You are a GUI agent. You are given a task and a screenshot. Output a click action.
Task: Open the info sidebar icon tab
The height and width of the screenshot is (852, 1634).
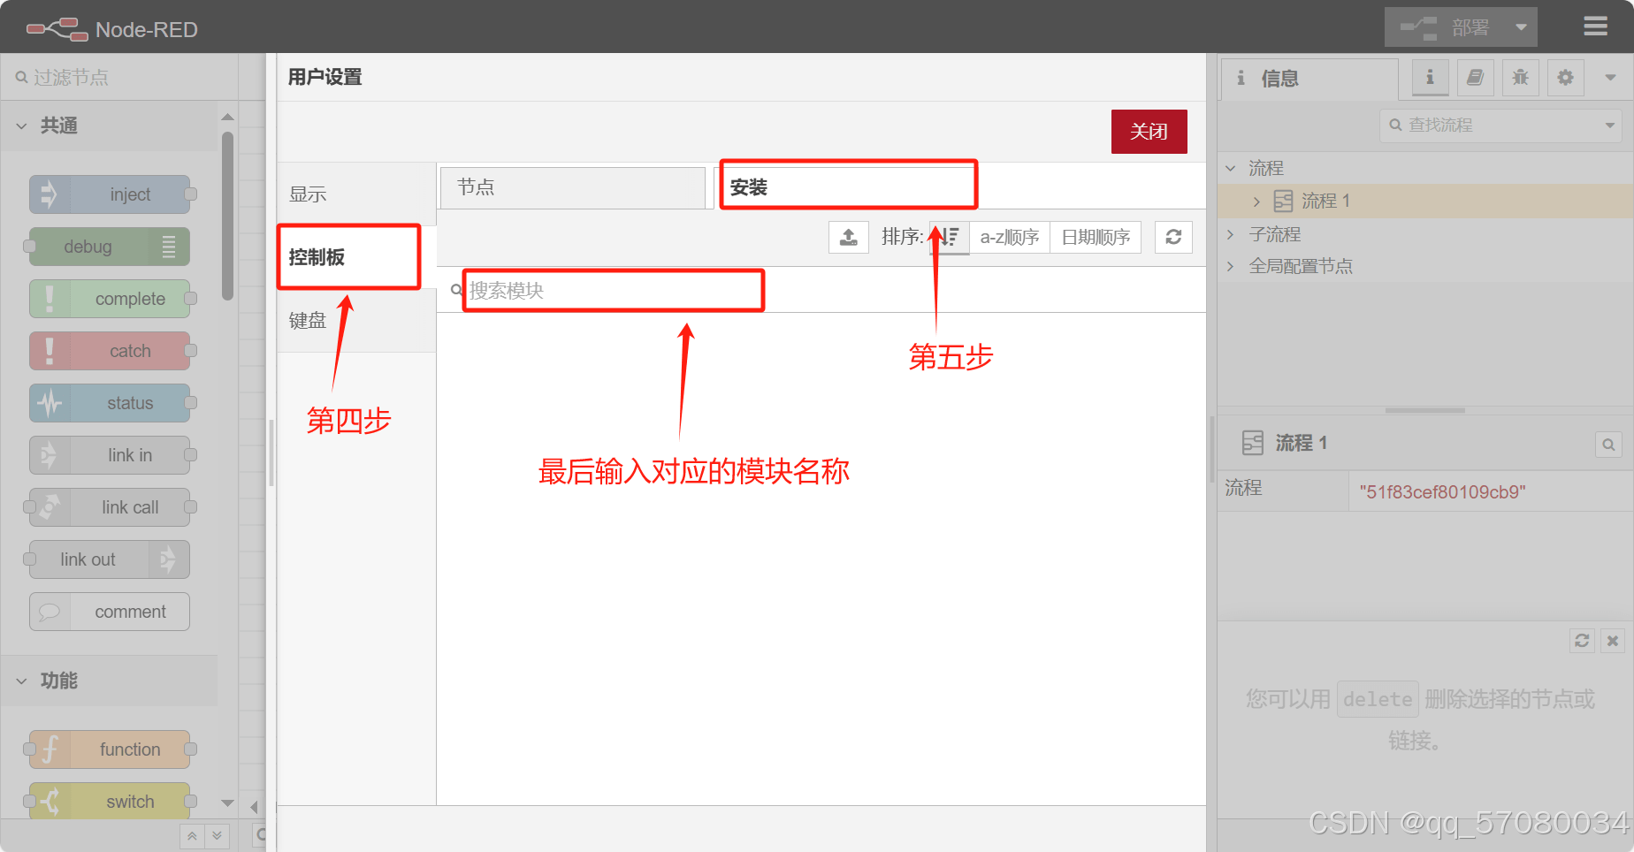pos(1430,78)
